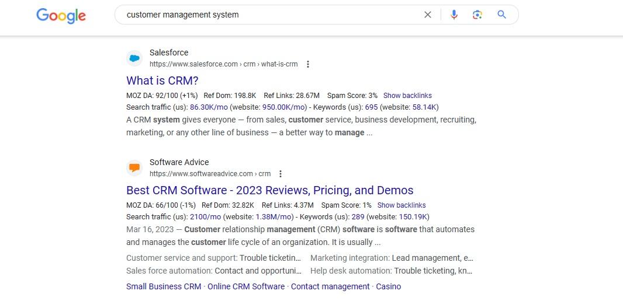Start voice search with microphone icon
The width and height of the screenshot is (623, 308).
tap(454, 15)
